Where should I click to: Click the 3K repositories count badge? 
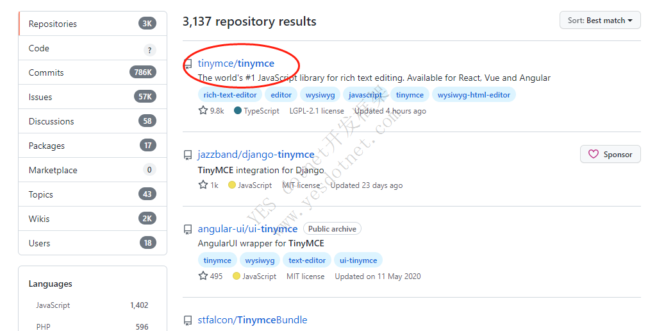click(x=147, y=24)
